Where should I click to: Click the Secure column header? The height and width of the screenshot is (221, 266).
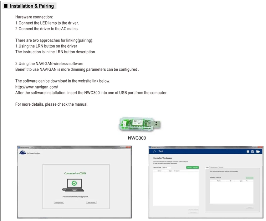click(x=177, y=171)
